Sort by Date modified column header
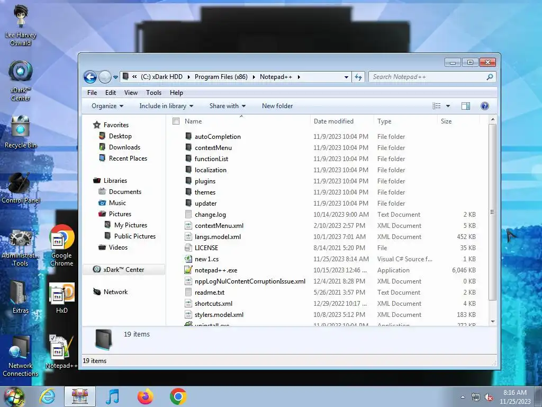The height and width of the screenshot is (407, 542). pyautogui.click(x=342, y=121)
